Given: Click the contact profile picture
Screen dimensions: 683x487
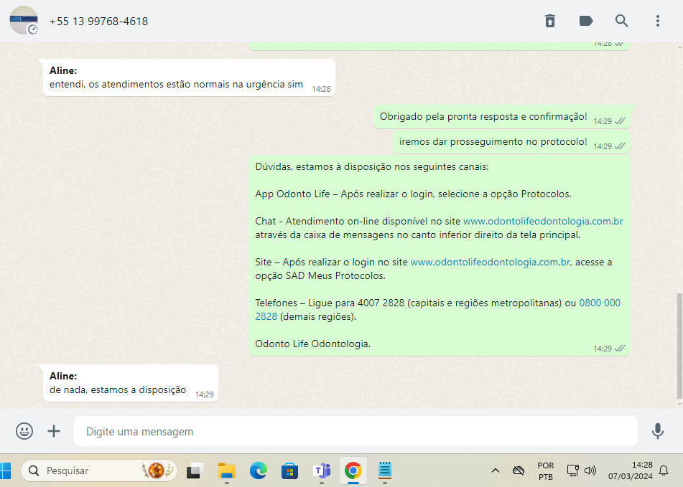Looking at the screenshot, I should click(24, 21).
